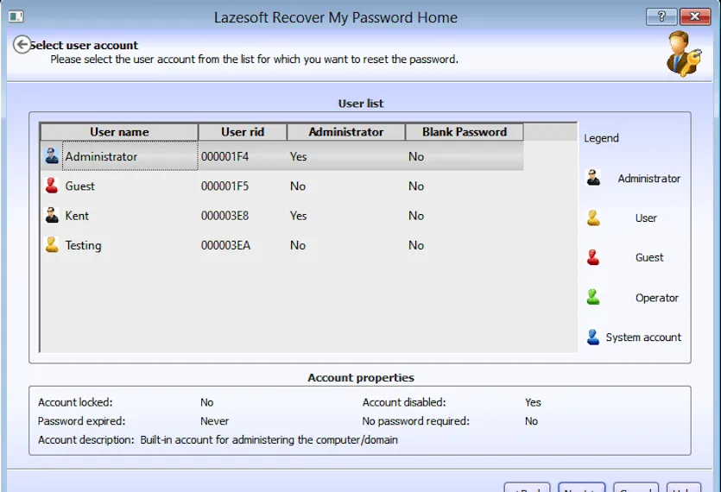Click the 'No password required:' label

tap(415, 421)
